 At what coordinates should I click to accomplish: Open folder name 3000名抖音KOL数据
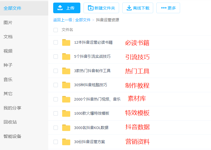(x=91, y=128)
